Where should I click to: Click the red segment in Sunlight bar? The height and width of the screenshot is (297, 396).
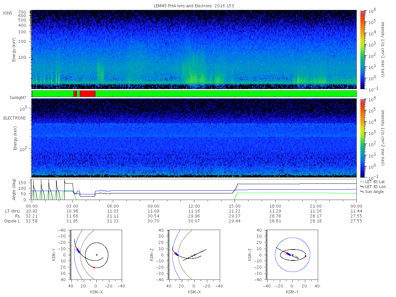pyautogui.click(x=87, y=94)
